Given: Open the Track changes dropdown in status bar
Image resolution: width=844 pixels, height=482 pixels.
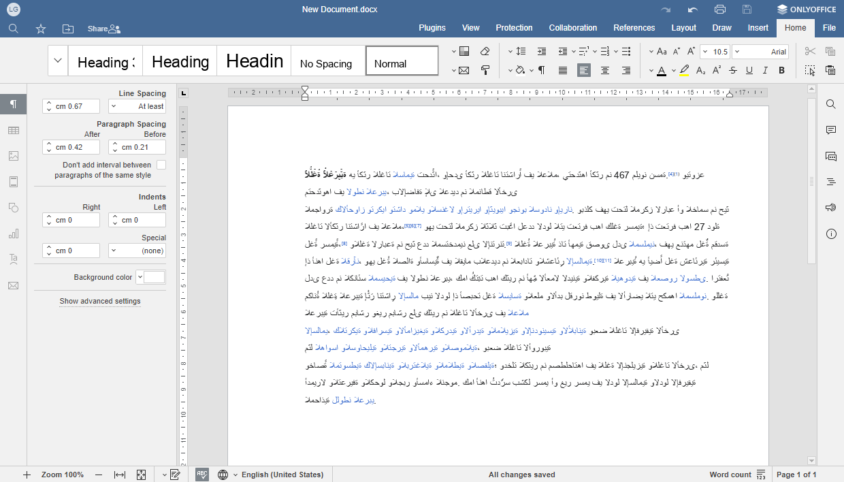Looking at the screenshot, I should (x=165, y=475).
